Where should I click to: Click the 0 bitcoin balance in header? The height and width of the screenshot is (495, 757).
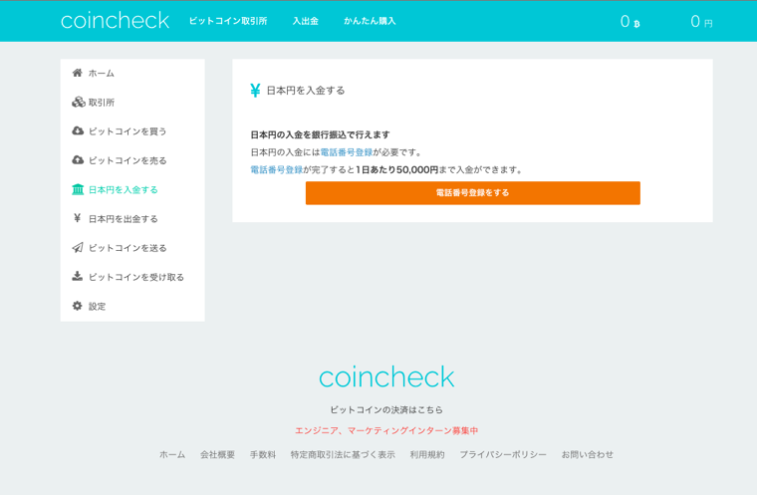[x=631, y=21]
